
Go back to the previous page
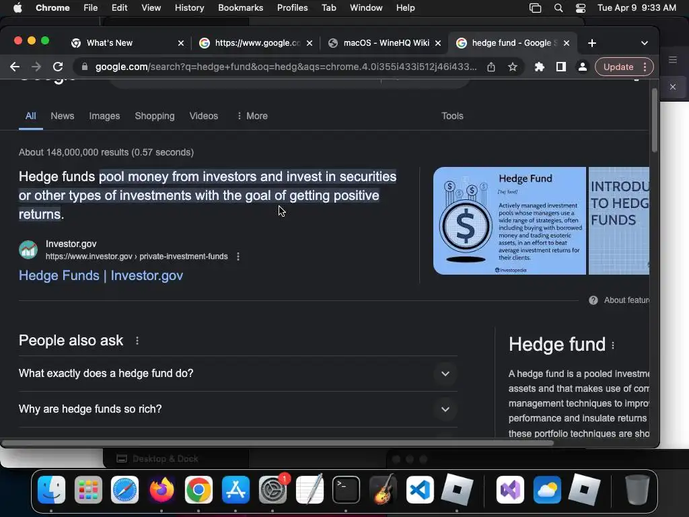tap(15, 67)
